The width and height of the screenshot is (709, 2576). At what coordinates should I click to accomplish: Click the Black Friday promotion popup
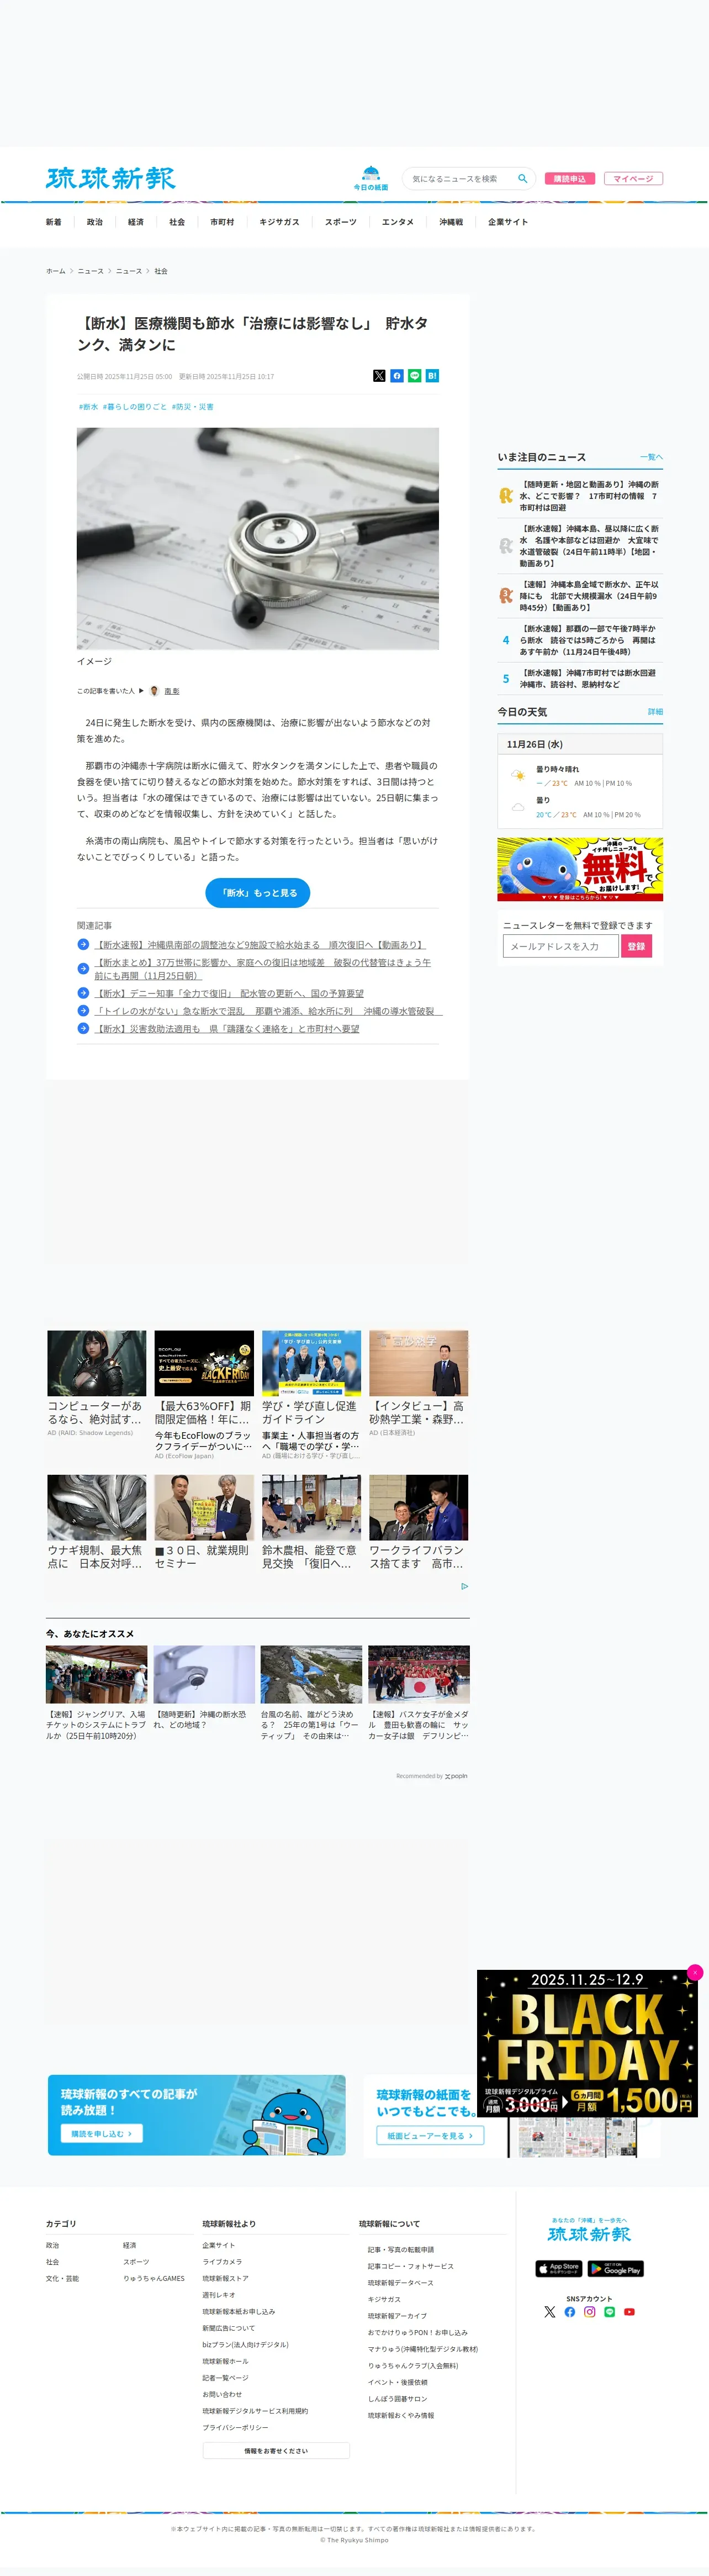[587, 2043]
